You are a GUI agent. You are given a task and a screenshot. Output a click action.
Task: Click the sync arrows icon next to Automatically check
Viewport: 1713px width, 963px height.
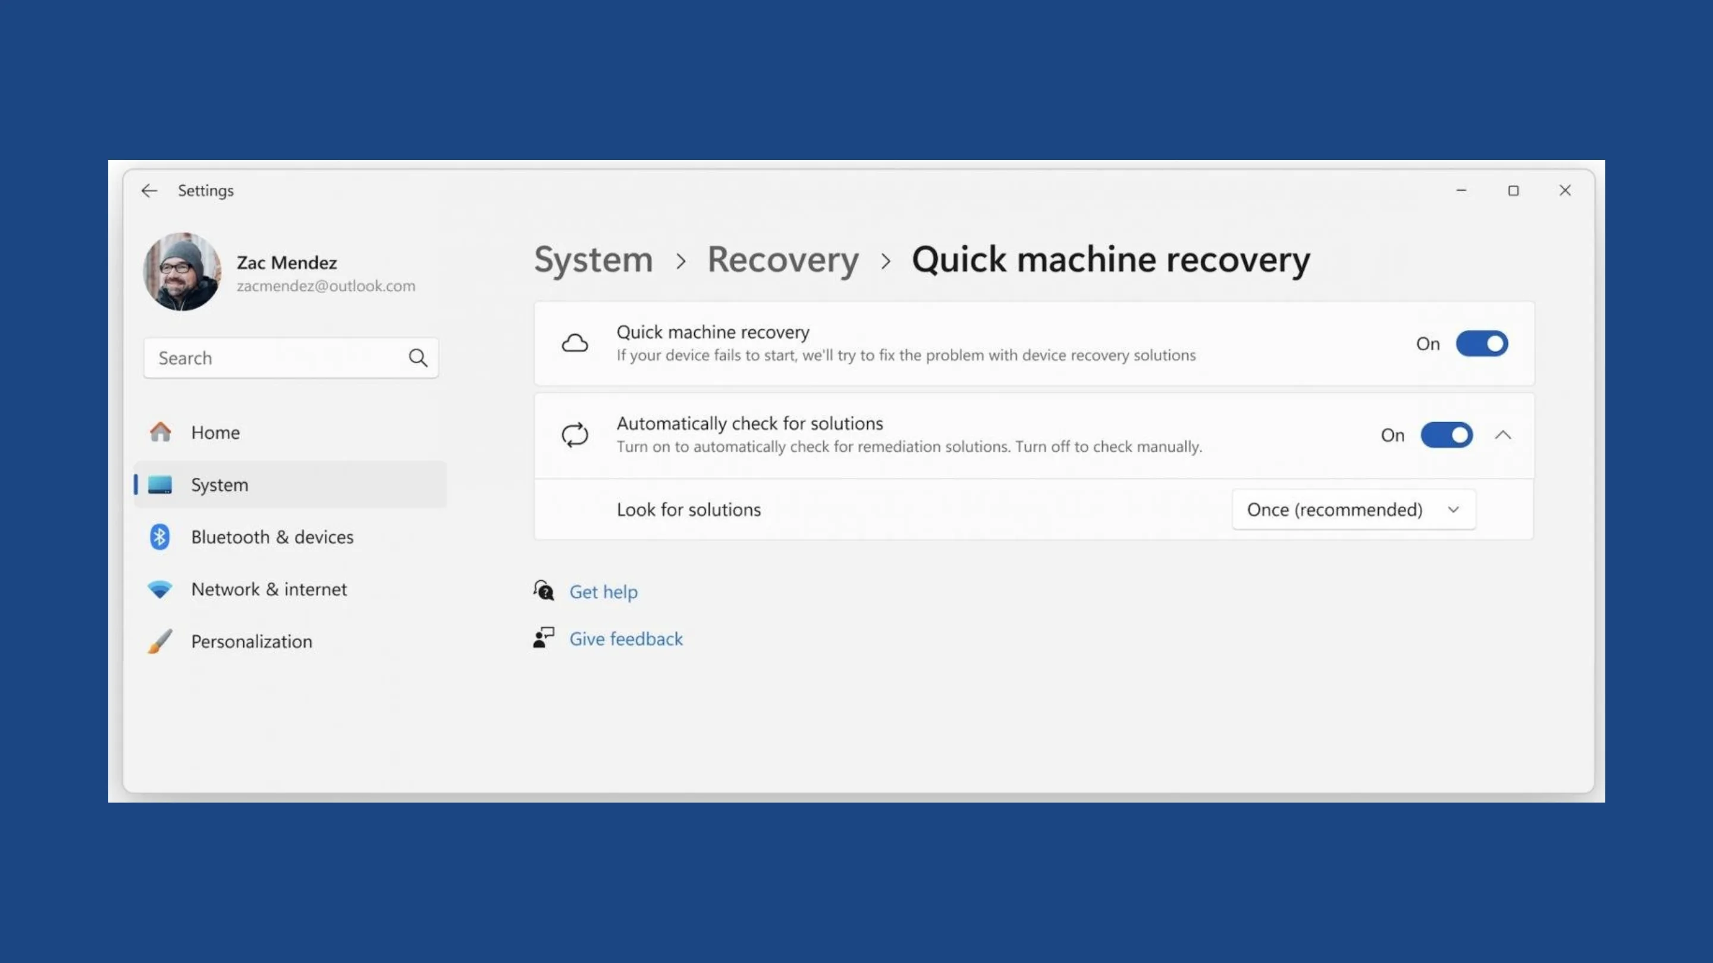click(575, 435)
